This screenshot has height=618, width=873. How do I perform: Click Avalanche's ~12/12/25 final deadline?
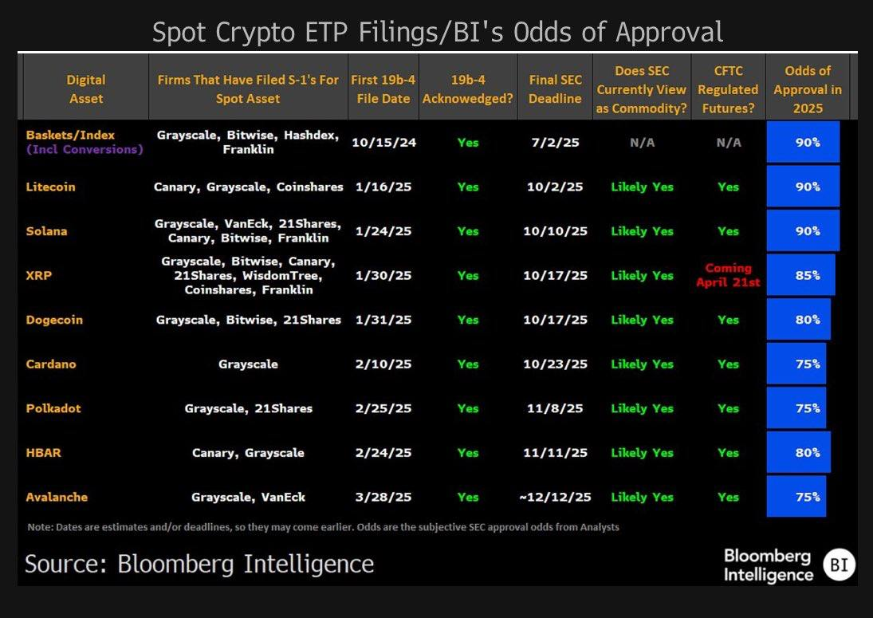555,497
